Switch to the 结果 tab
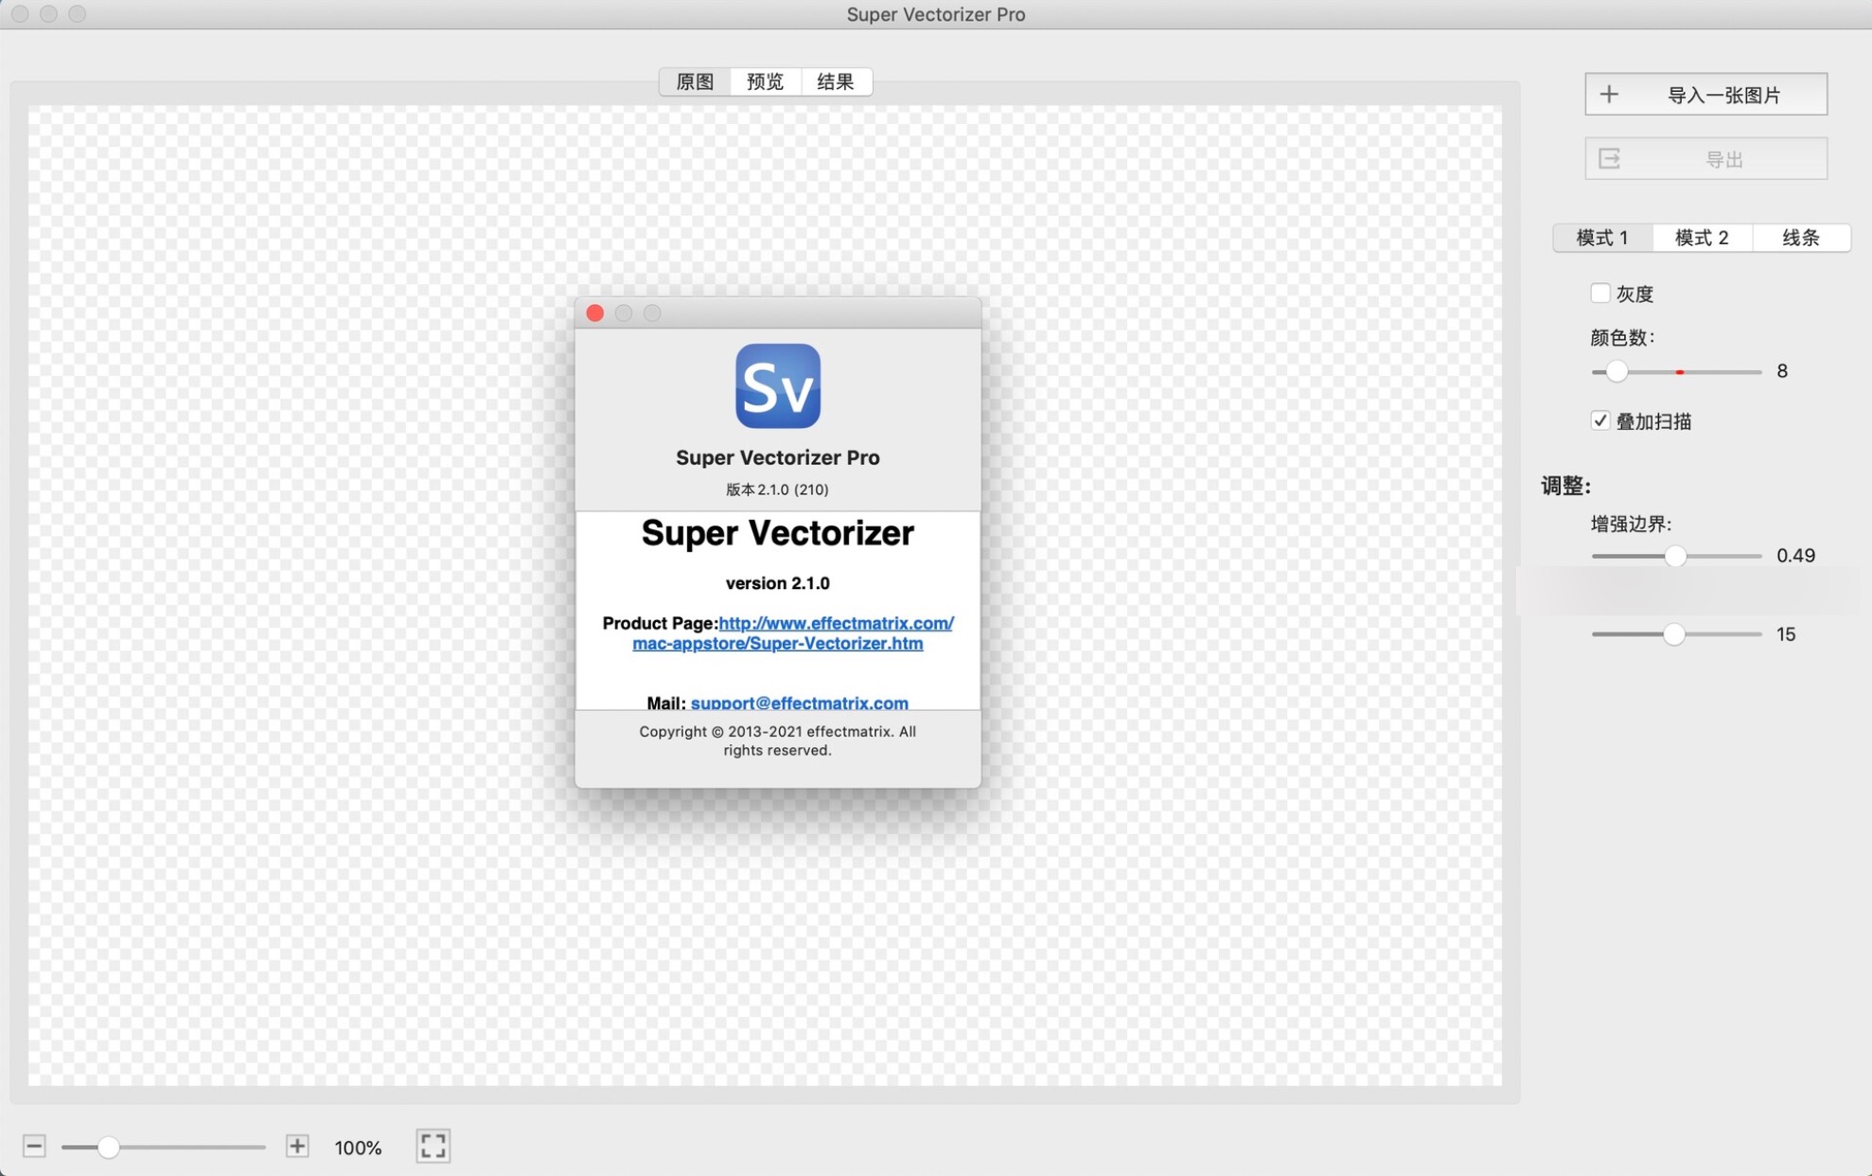Image resolution: width=1872 pixels, height=1176 pixels. click(836, 82)
